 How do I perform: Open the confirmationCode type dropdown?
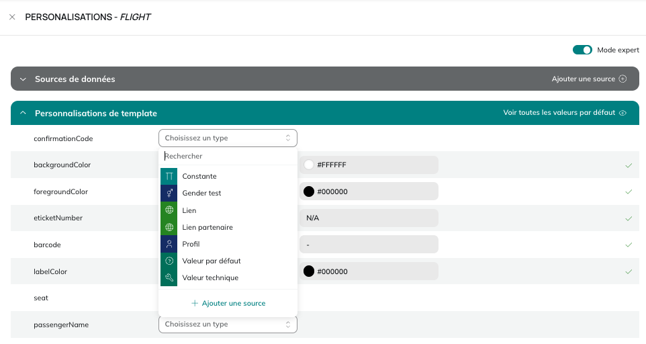coord(228,138)
